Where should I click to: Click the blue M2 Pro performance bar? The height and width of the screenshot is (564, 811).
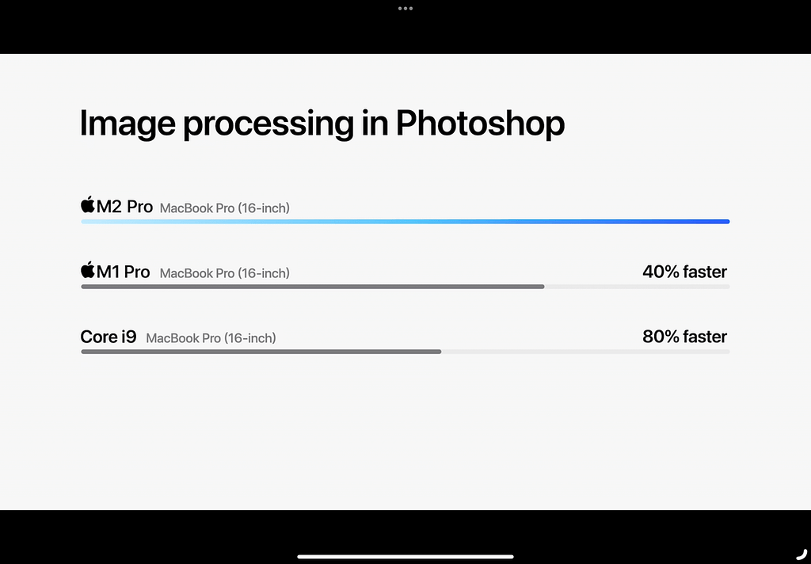405,222
